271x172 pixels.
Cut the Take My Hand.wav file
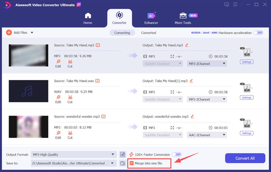click(70, 100)
